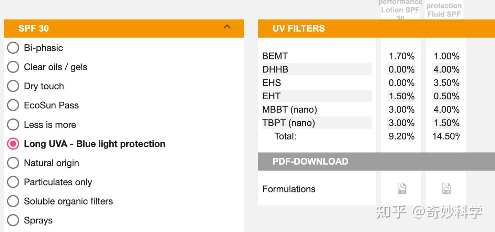The height and width of the screenshot is (232, 495).
Task: Select the Bi-phasic radio option
Action: coord(13,48)
